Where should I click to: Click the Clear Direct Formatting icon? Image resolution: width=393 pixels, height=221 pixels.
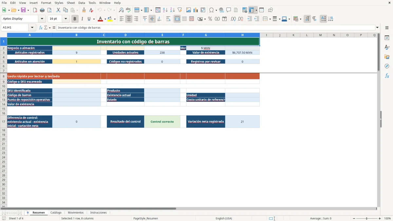[x=91, y=10]
